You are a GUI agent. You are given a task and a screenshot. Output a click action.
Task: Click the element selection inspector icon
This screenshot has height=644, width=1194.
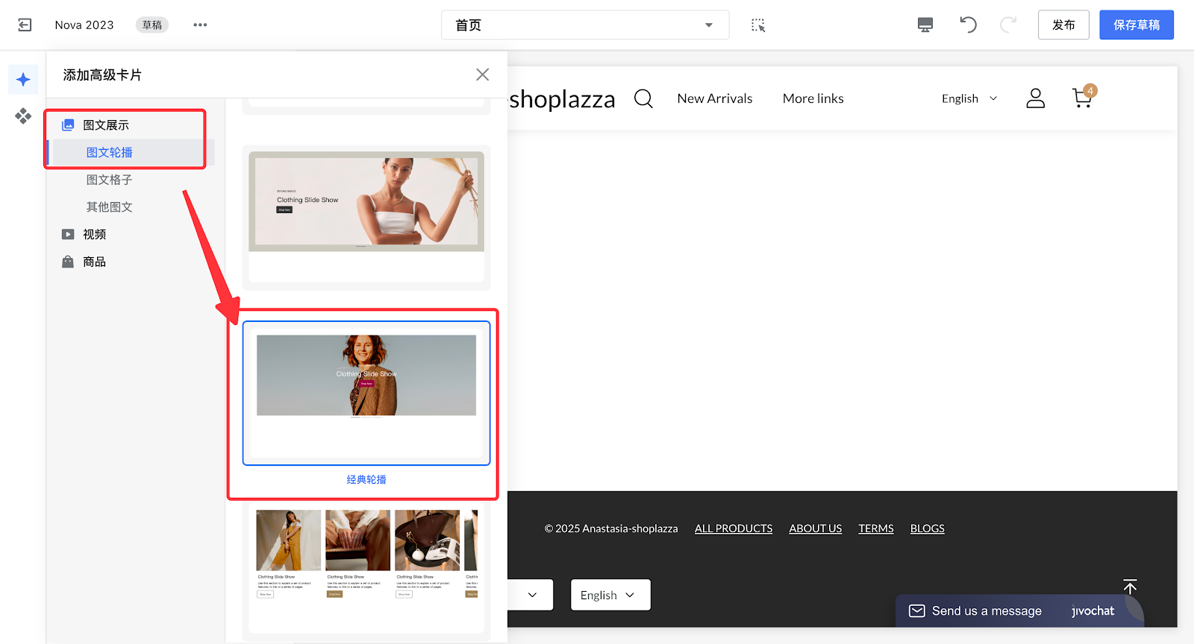coord(758,25)
